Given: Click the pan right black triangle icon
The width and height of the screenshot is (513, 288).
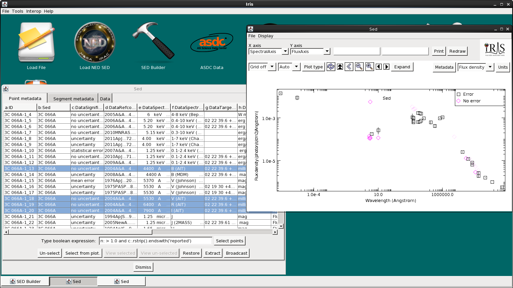Looking at the screenshot, I should [386, 67].
